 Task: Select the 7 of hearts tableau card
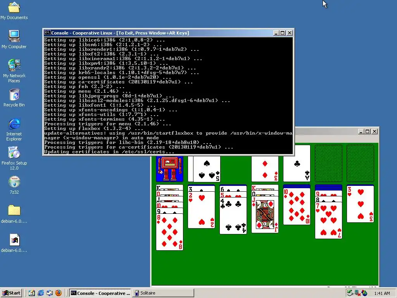328,220
